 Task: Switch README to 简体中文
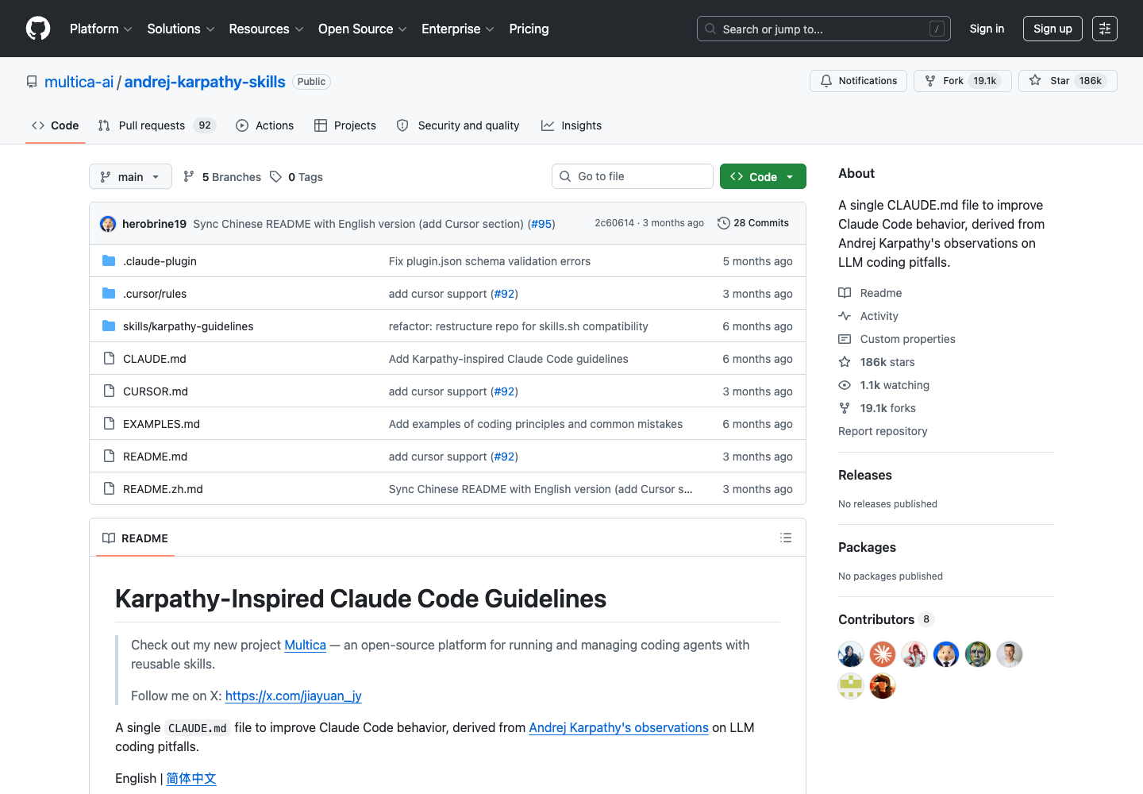(x=191, y=778)
